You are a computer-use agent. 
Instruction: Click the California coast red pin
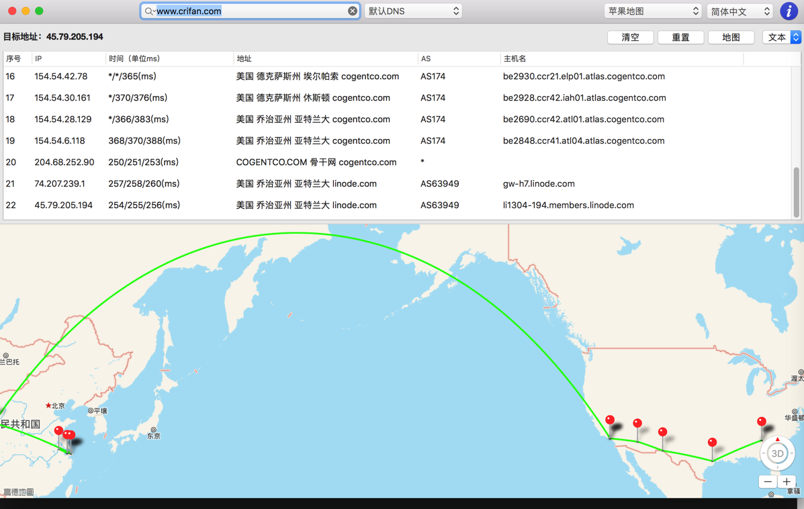coord(610,420)
